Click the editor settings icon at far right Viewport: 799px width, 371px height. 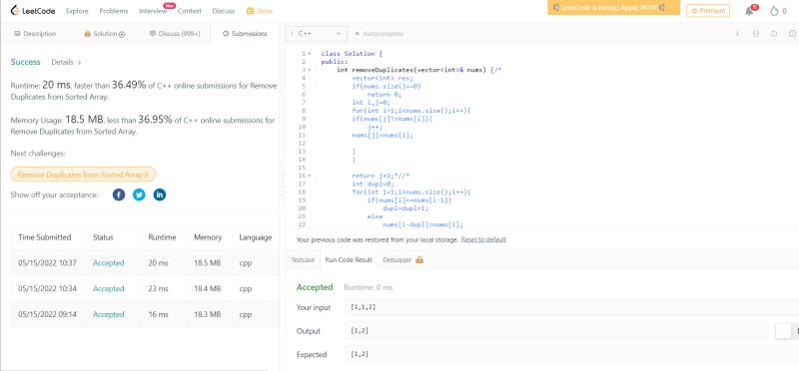(792, 34)
